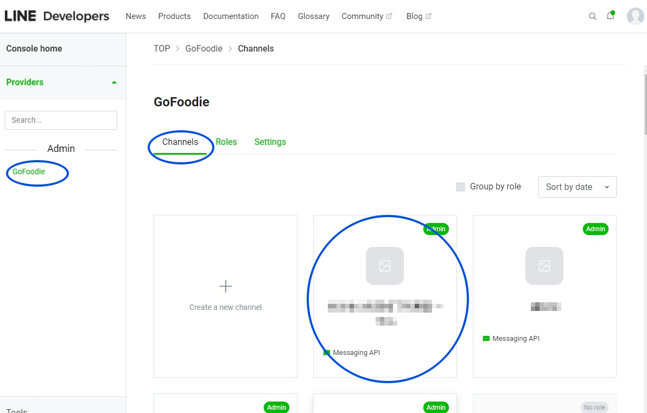Click TOP in the breadcrumb
647x413 pixels.
pyautogui.click(x=162, y=49)
